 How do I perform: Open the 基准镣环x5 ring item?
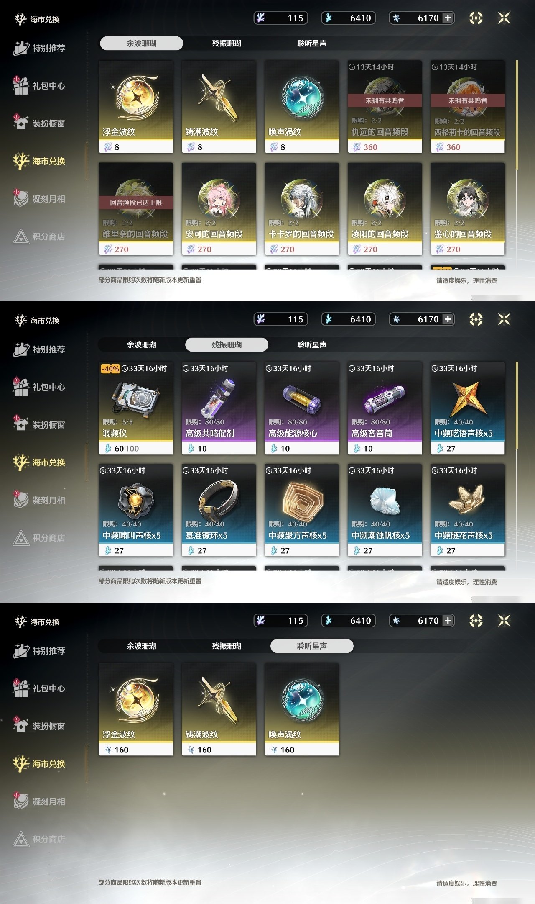point(219,510)
